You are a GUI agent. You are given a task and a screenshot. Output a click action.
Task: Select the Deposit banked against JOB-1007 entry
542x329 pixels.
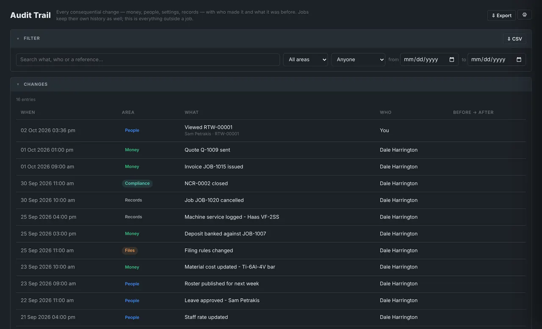click(x=271, y=234)
